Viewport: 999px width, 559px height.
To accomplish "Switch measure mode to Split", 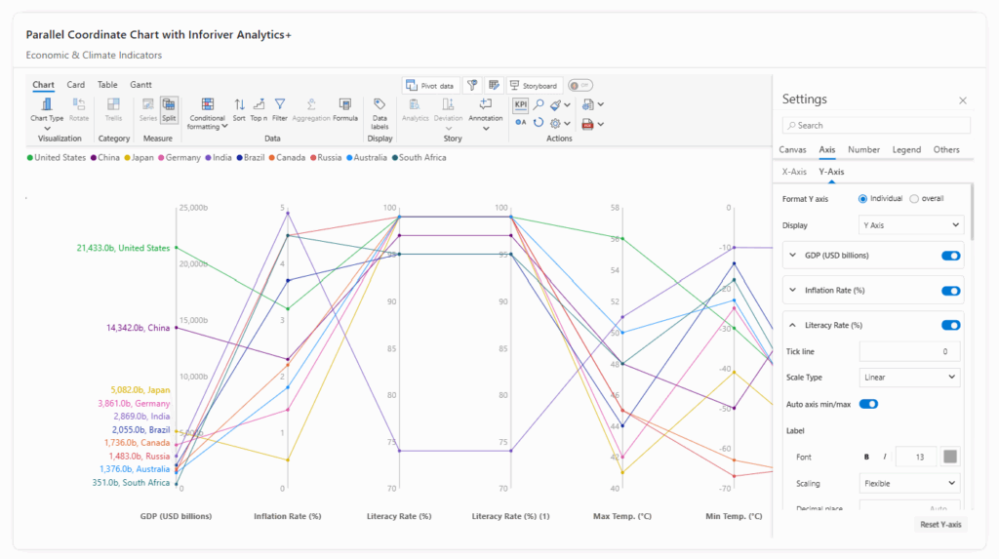I will pos(169,109).
